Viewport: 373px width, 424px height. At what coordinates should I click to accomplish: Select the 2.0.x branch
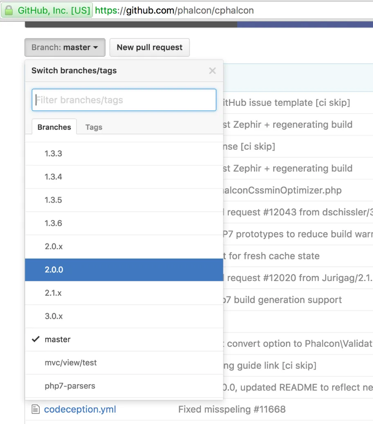pyautogui.click(x=54, y=247)
